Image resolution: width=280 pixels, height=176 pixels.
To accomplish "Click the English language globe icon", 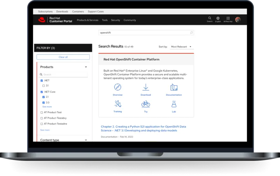I will tap(218, 18).
